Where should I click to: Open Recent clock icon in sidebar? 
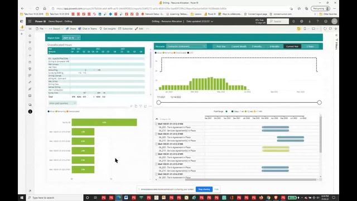(30, 49)
